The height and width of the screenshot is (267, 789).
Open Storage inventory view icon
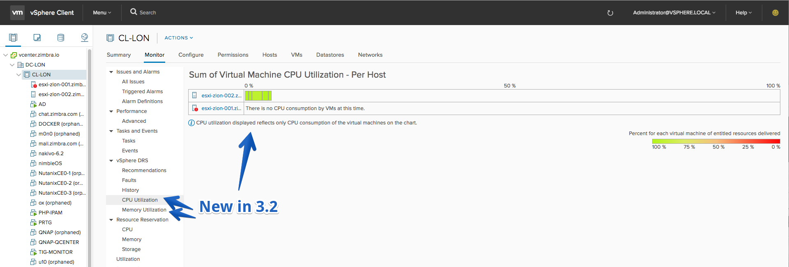pyautogui.click(x=61, y=38)
